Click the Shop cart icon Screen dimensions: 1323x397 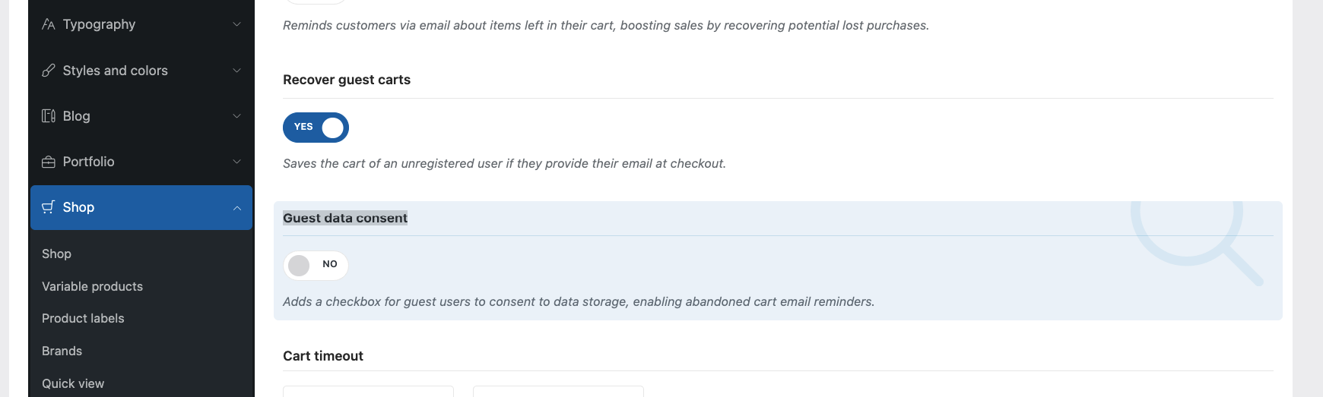[x=49, y=207]
